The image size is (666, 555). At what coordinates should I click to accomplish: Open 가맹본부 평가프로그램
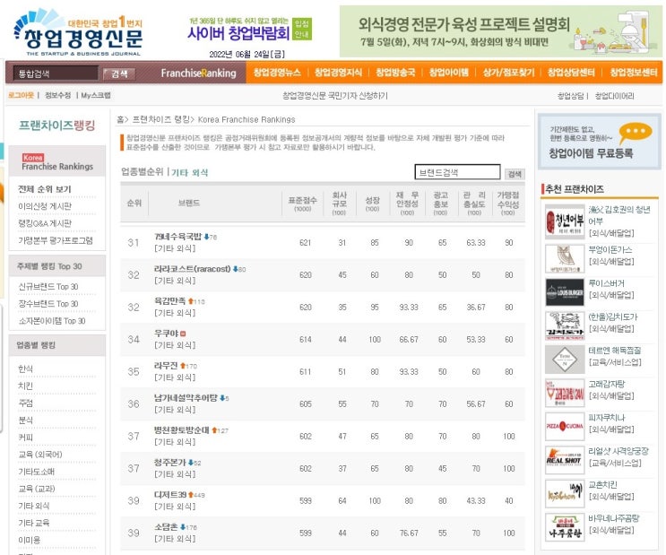pyautogui.click(x=56, y=240)
